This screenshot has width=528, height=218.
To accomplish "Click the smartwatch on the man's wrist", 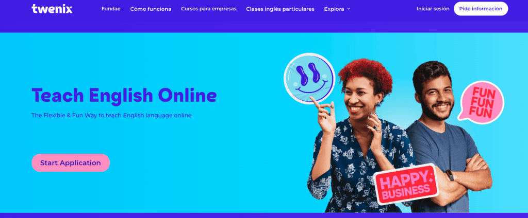I will (x=450, y=175).
